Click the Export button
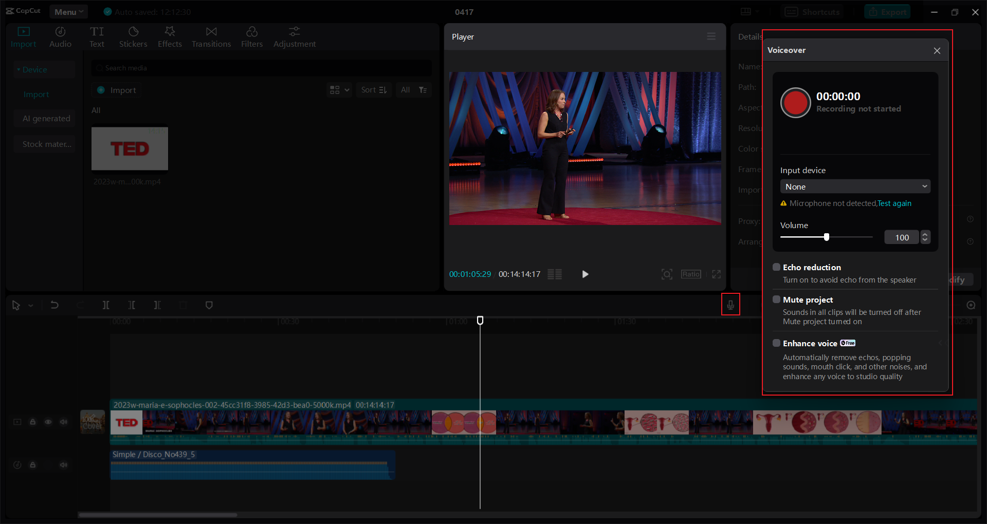 coord(887,11)
